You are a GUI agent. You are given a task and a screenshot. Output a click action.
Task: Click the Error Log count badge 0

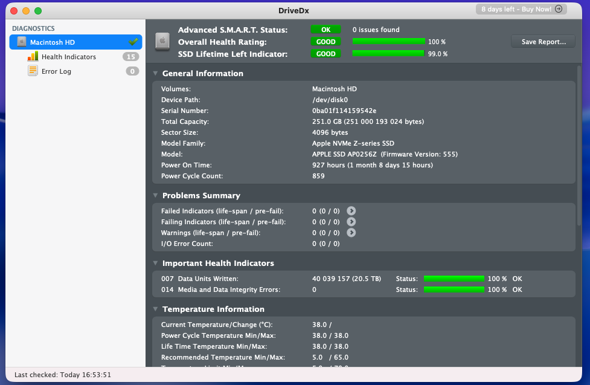coord(132,71)
